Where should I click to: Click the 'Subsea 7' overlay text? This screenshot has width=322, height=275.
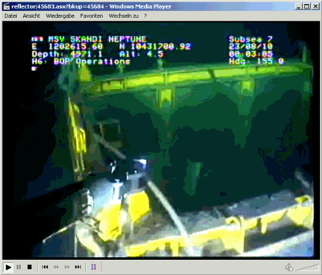251,39
